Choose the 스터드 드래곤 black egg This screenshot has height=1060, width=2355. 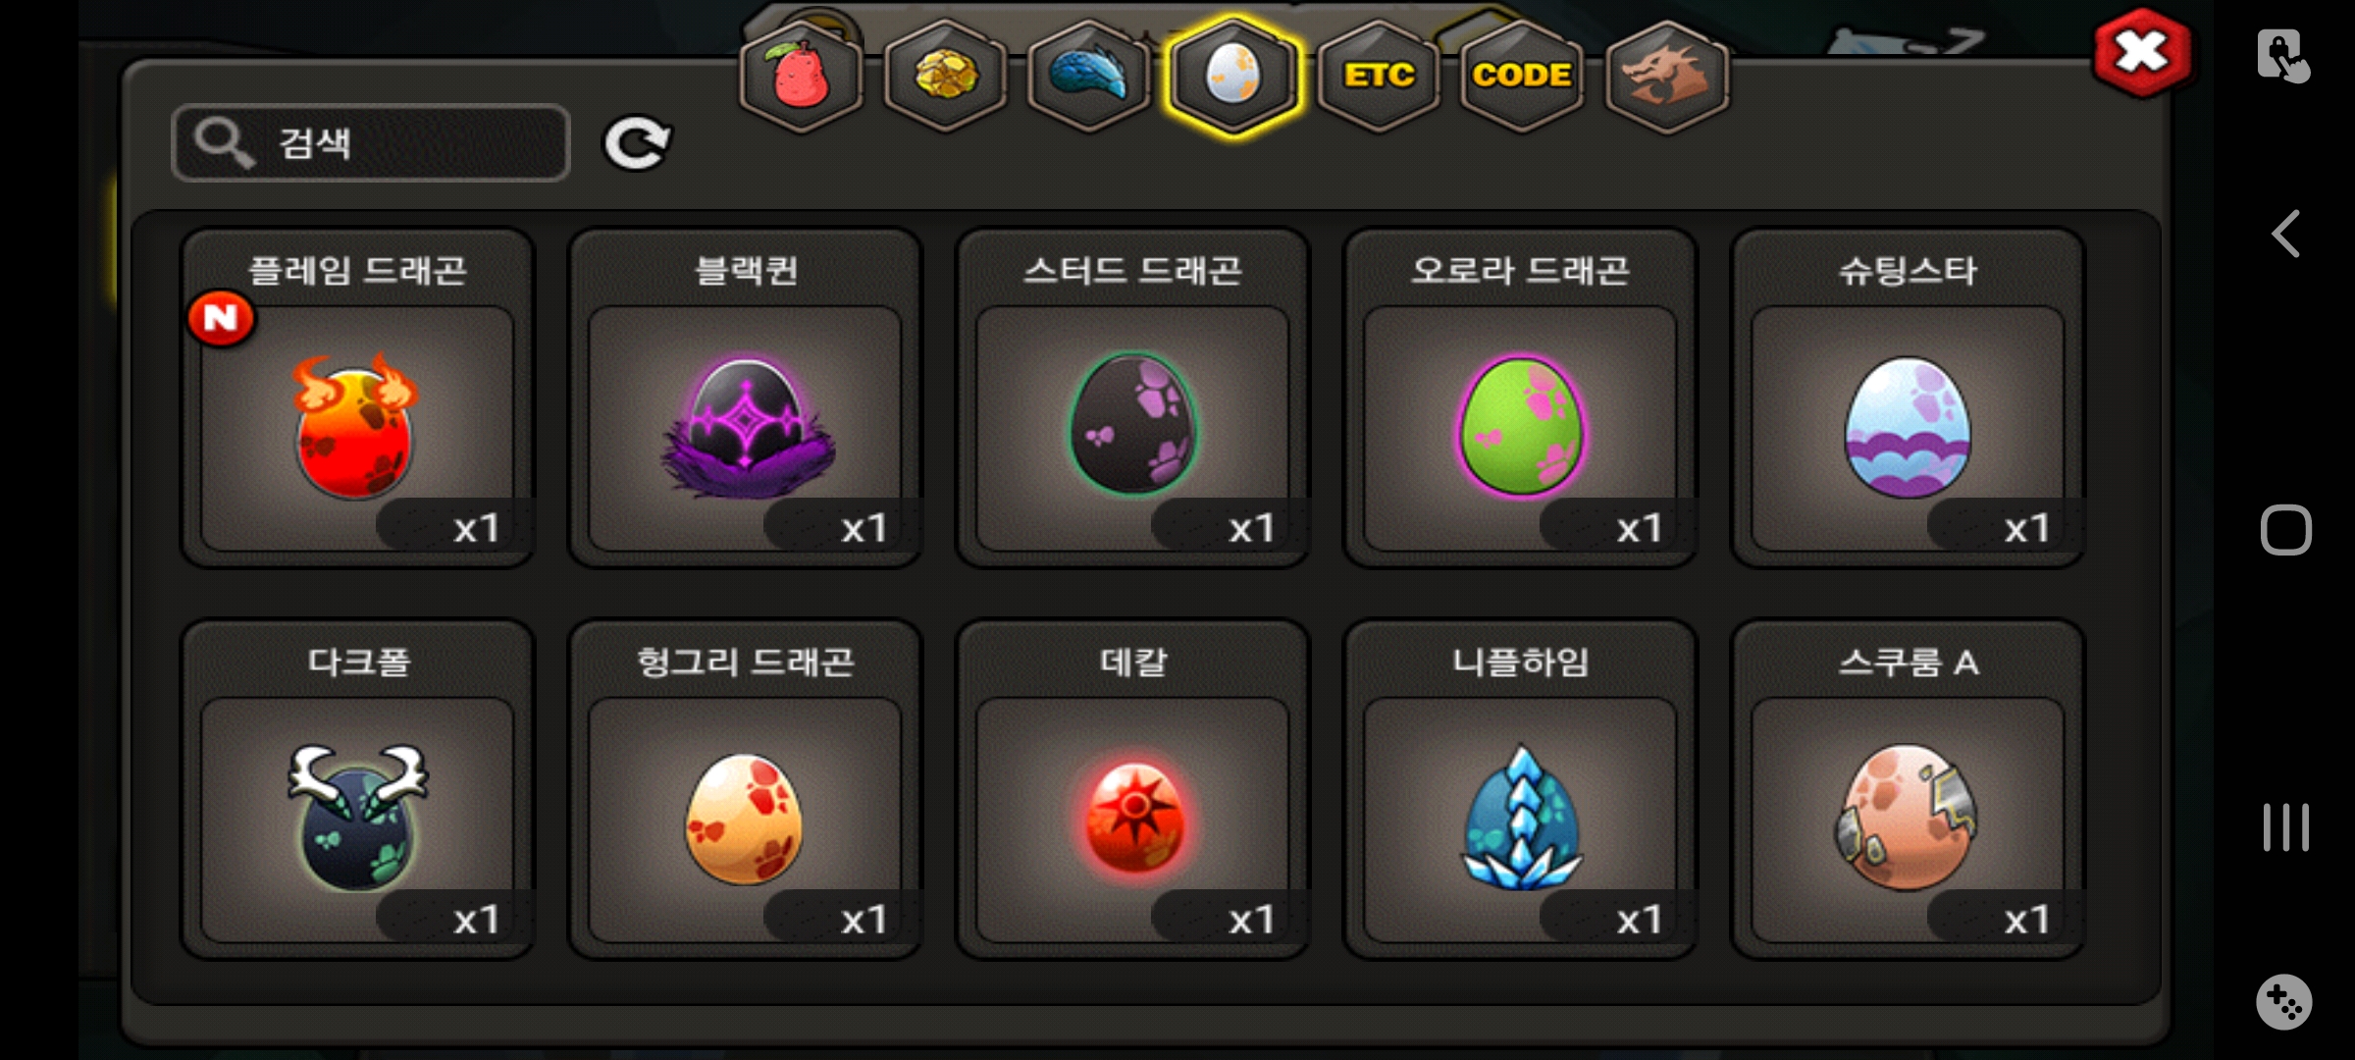tap(1133, 399)
